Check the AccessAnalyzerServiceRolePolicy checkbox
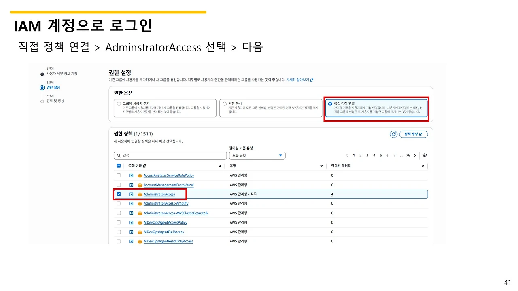Viewport: 518px width, 291px height. [119, 175]
